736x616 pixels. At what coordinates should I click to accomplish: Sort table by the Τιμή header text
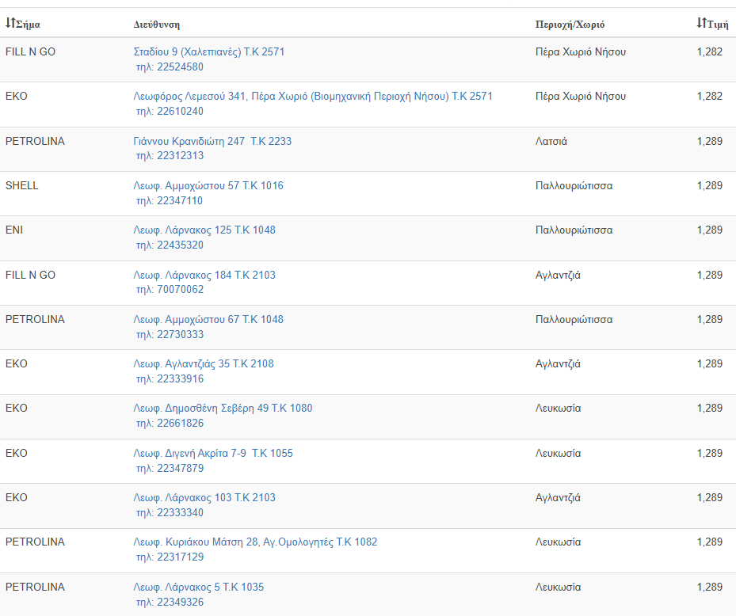[x=717, y=24]
